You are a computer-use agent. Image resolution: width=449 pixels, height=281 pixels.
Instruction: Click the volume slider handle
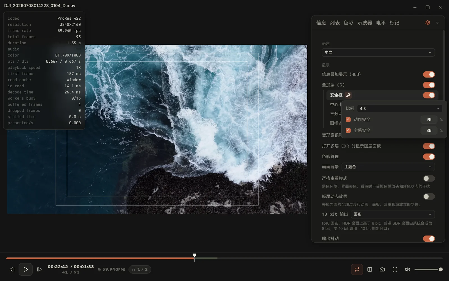441,269
